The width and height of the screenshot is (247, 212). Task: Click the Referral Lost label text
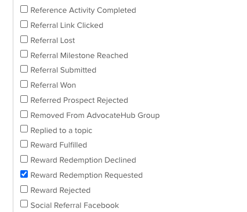click(53, 41)
